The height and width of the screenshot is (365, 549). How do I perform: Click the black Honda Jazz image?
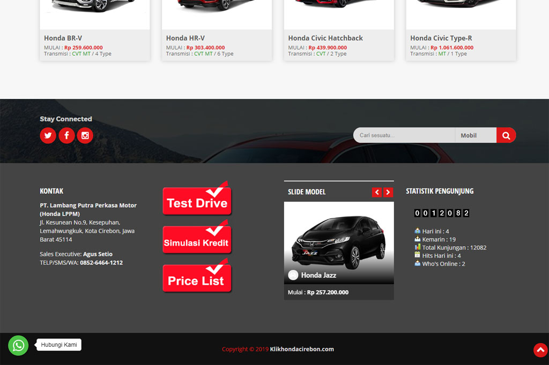point(339,241)
